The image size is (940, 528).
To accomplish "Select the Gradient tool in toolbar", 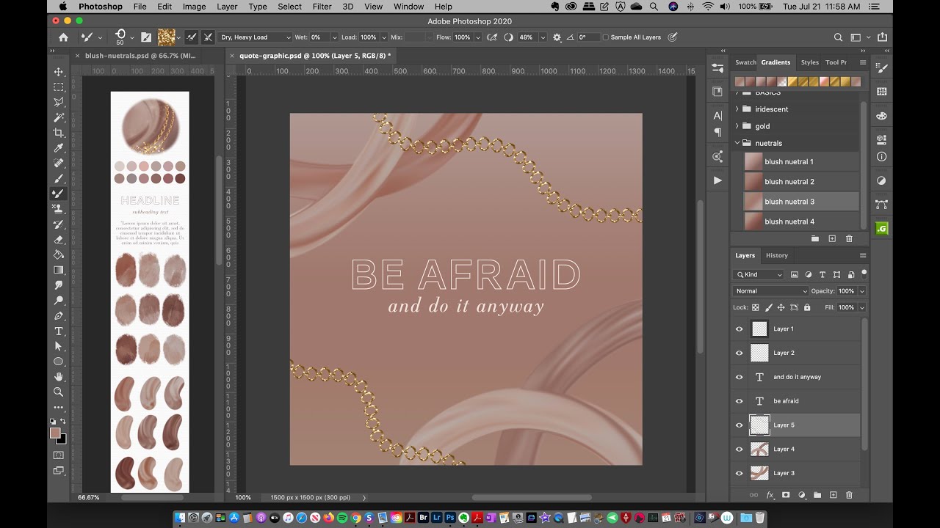I will (59, 270).
